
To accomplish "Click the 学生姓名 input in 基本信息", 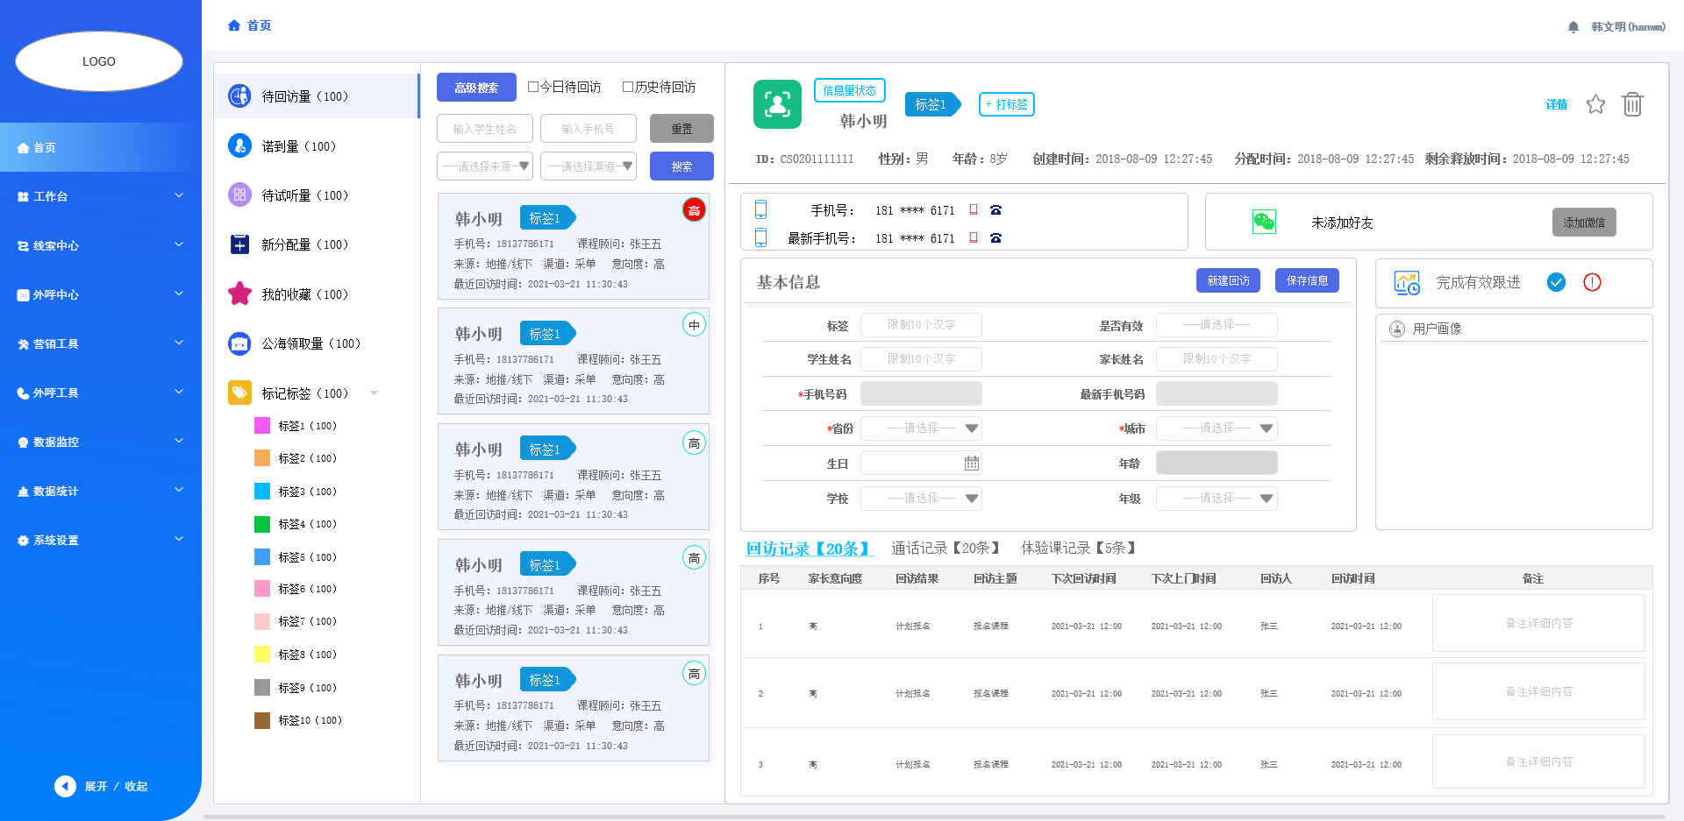I will tap(921, 359).
